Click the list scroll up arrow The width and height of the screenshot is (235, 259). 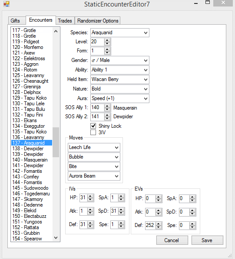[56, 31]
